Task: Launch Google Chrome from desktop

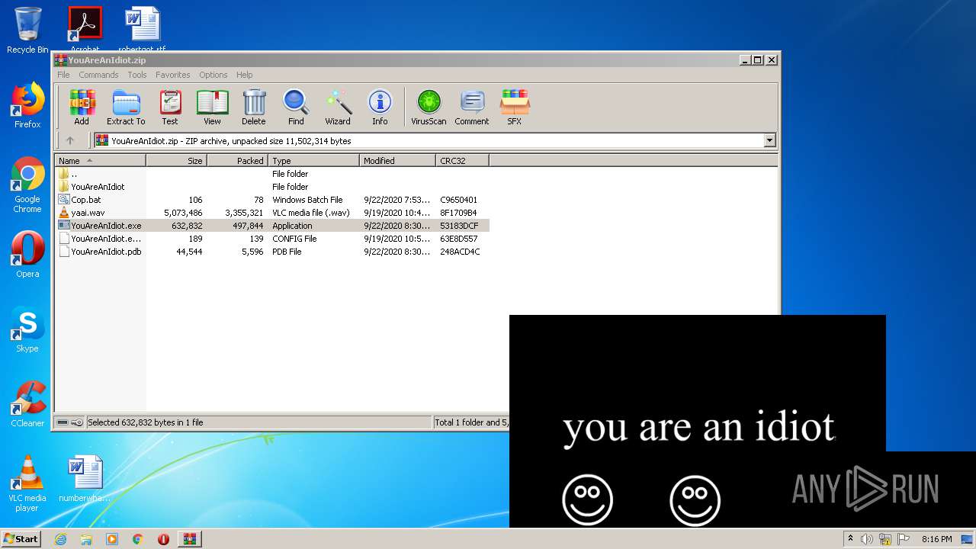Action: [27, 185]
